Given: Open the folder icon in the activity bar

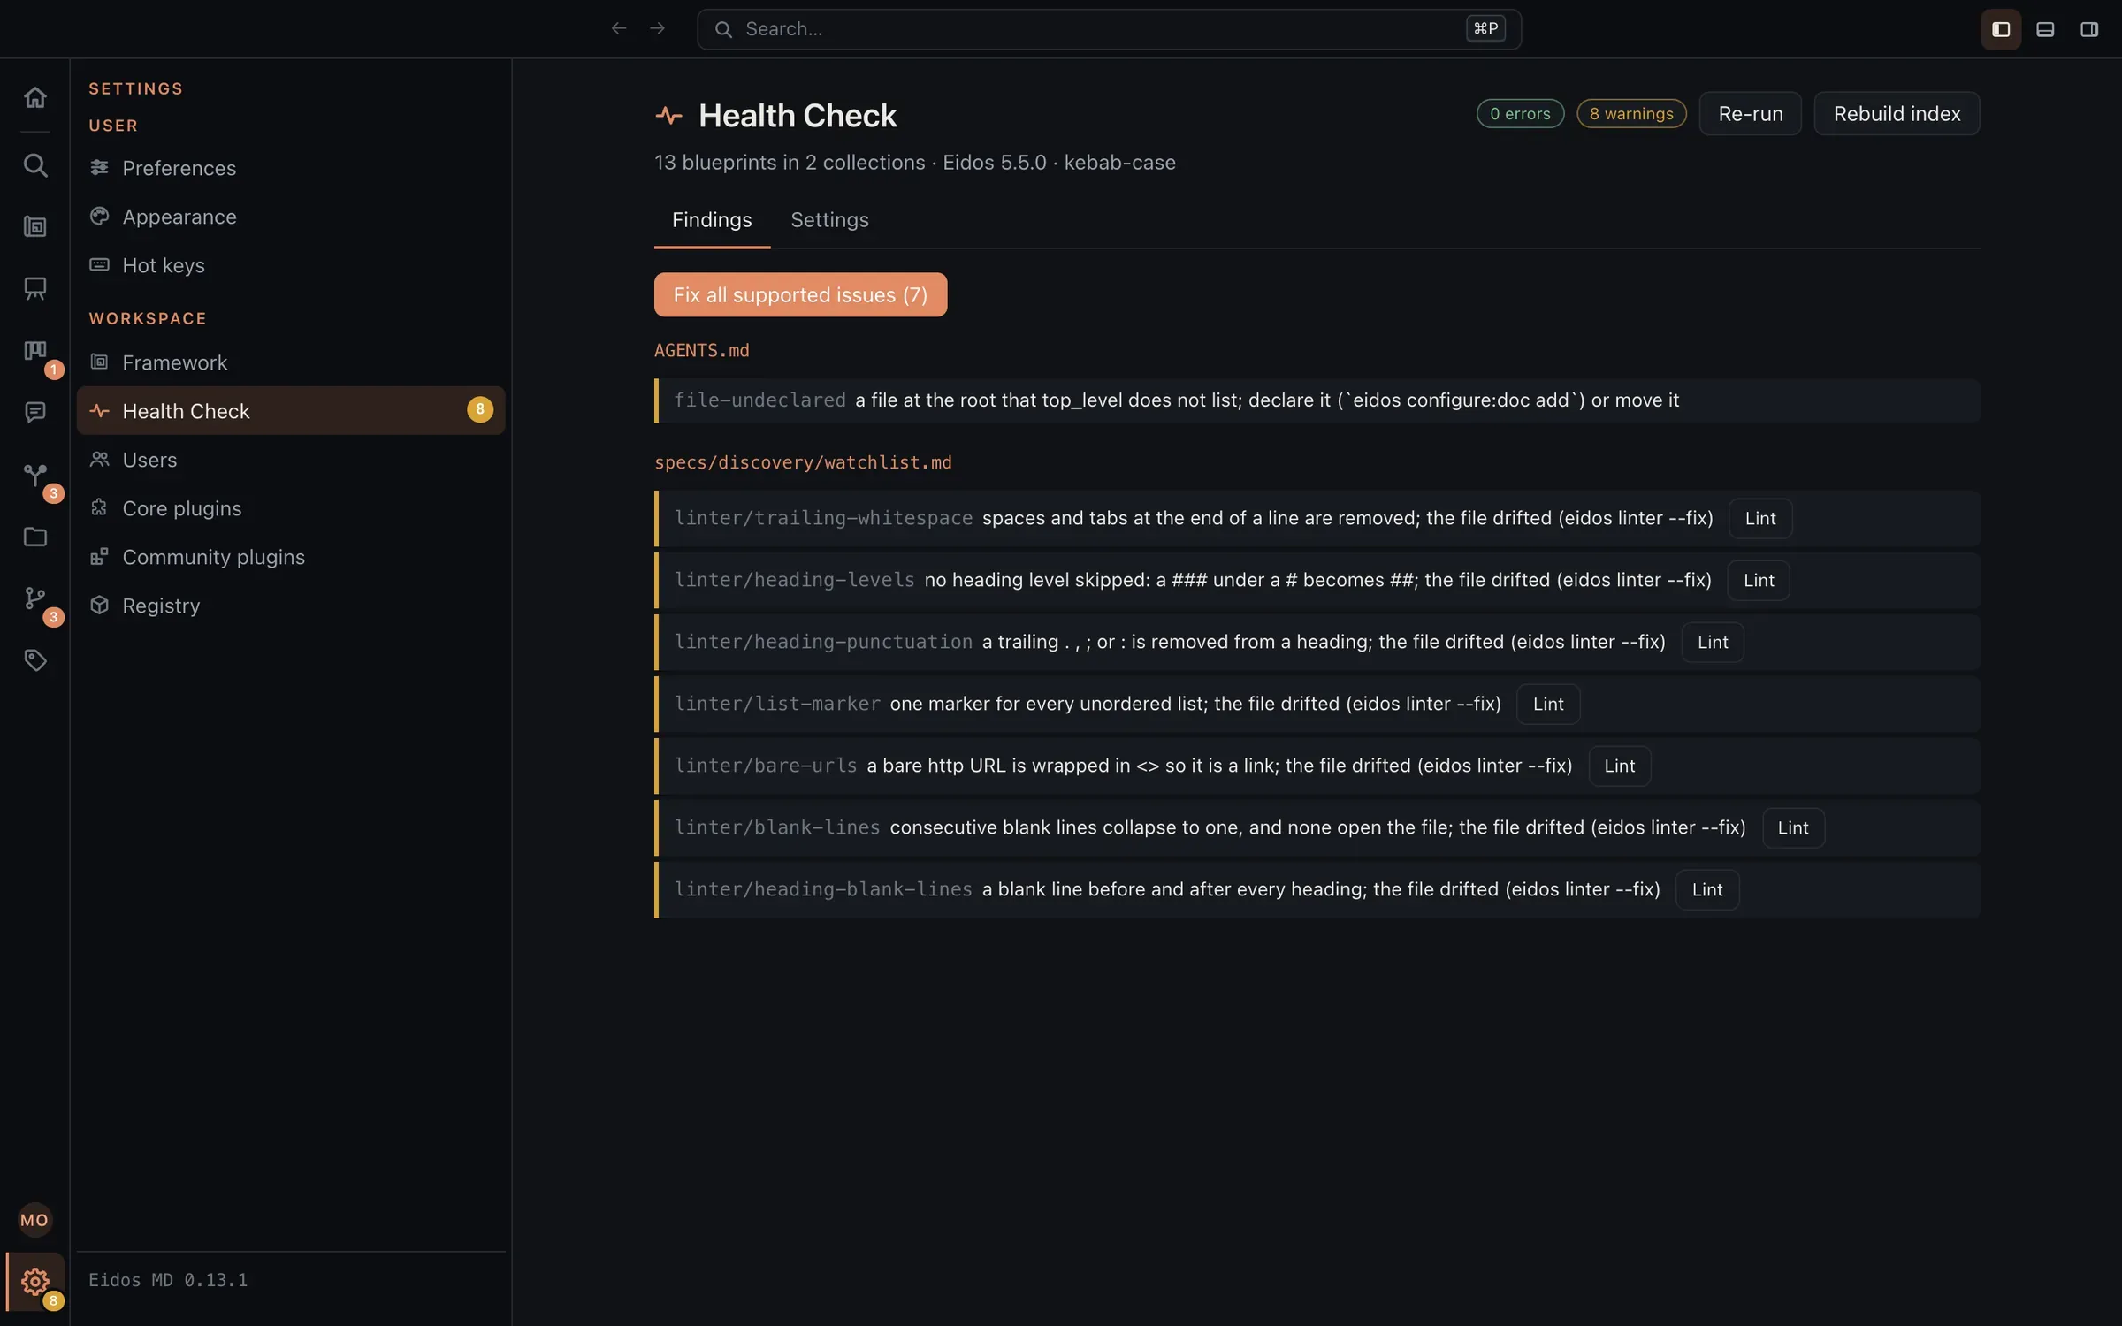Looking at the screenshot, I should [x=34, y=537].
